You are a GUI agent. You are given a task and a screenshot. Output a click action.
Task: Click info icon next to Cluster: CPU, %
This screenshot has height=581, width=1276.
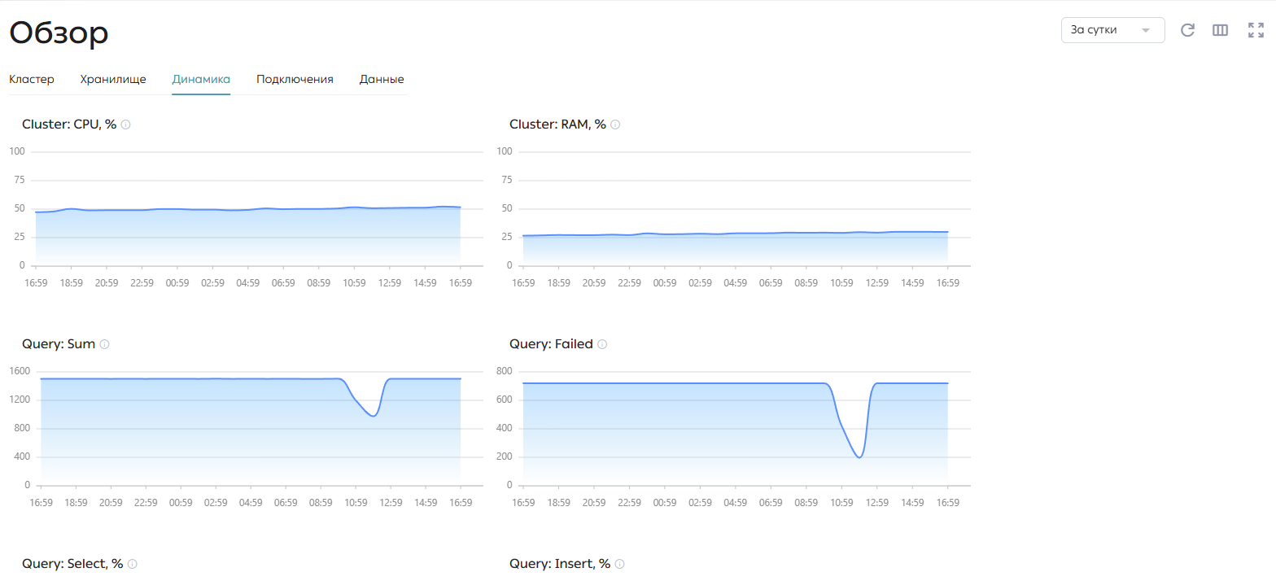coord(126,124)
